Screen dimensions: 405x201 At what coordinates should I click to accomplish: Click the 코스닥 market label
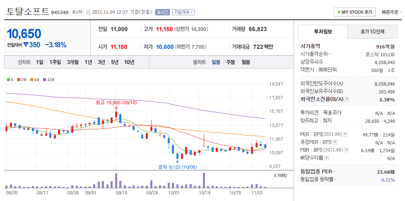click(x=77, y=12)
